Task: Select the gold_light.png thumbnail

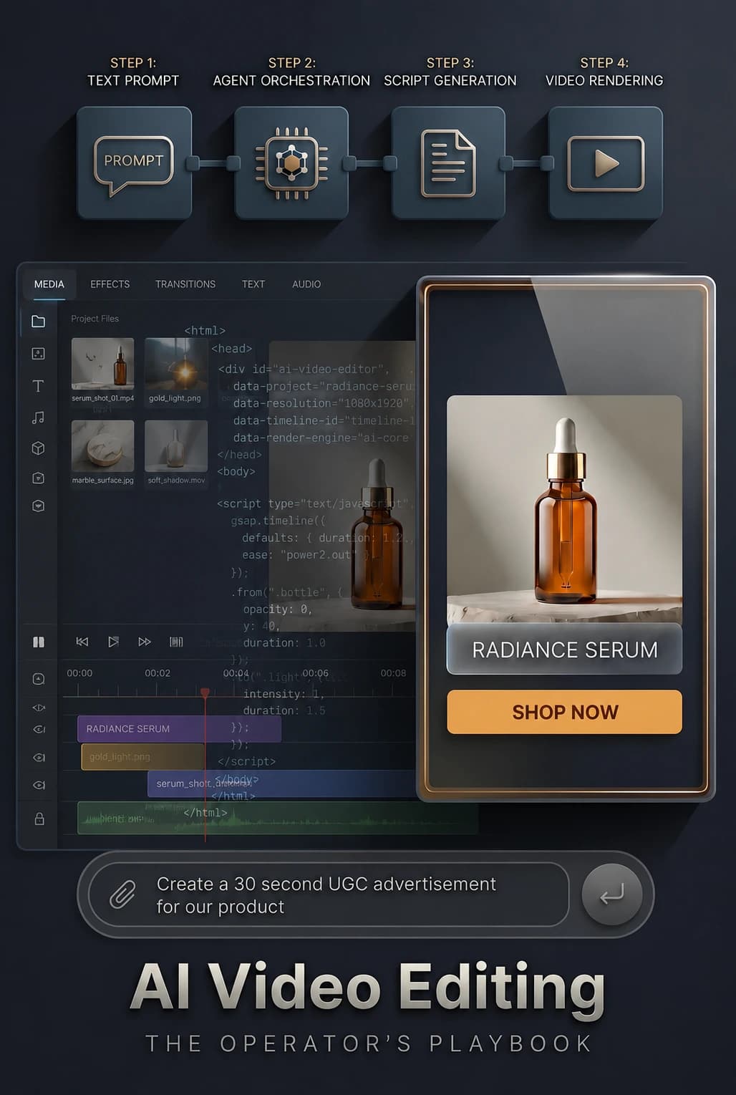Action: pyautogui.click(x=176, y=364)
